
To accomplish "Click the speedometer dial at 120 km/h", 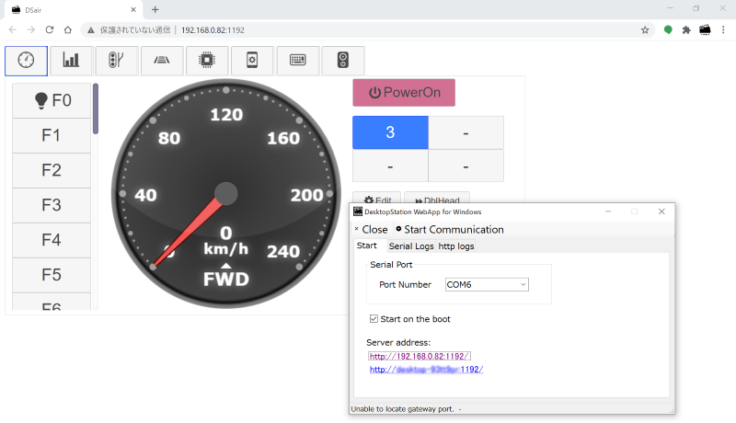I will (226, 115).
